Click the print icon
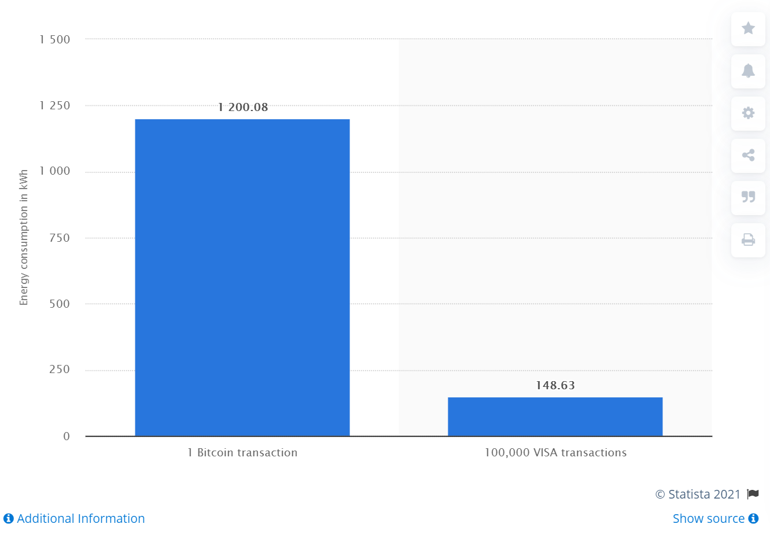770x535 pixels. pos(748,239)
